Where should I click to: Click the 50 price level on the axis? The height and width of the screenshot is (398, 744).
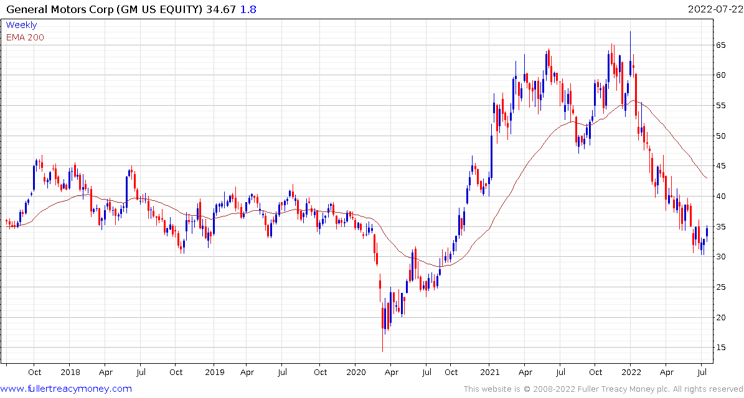720,136
